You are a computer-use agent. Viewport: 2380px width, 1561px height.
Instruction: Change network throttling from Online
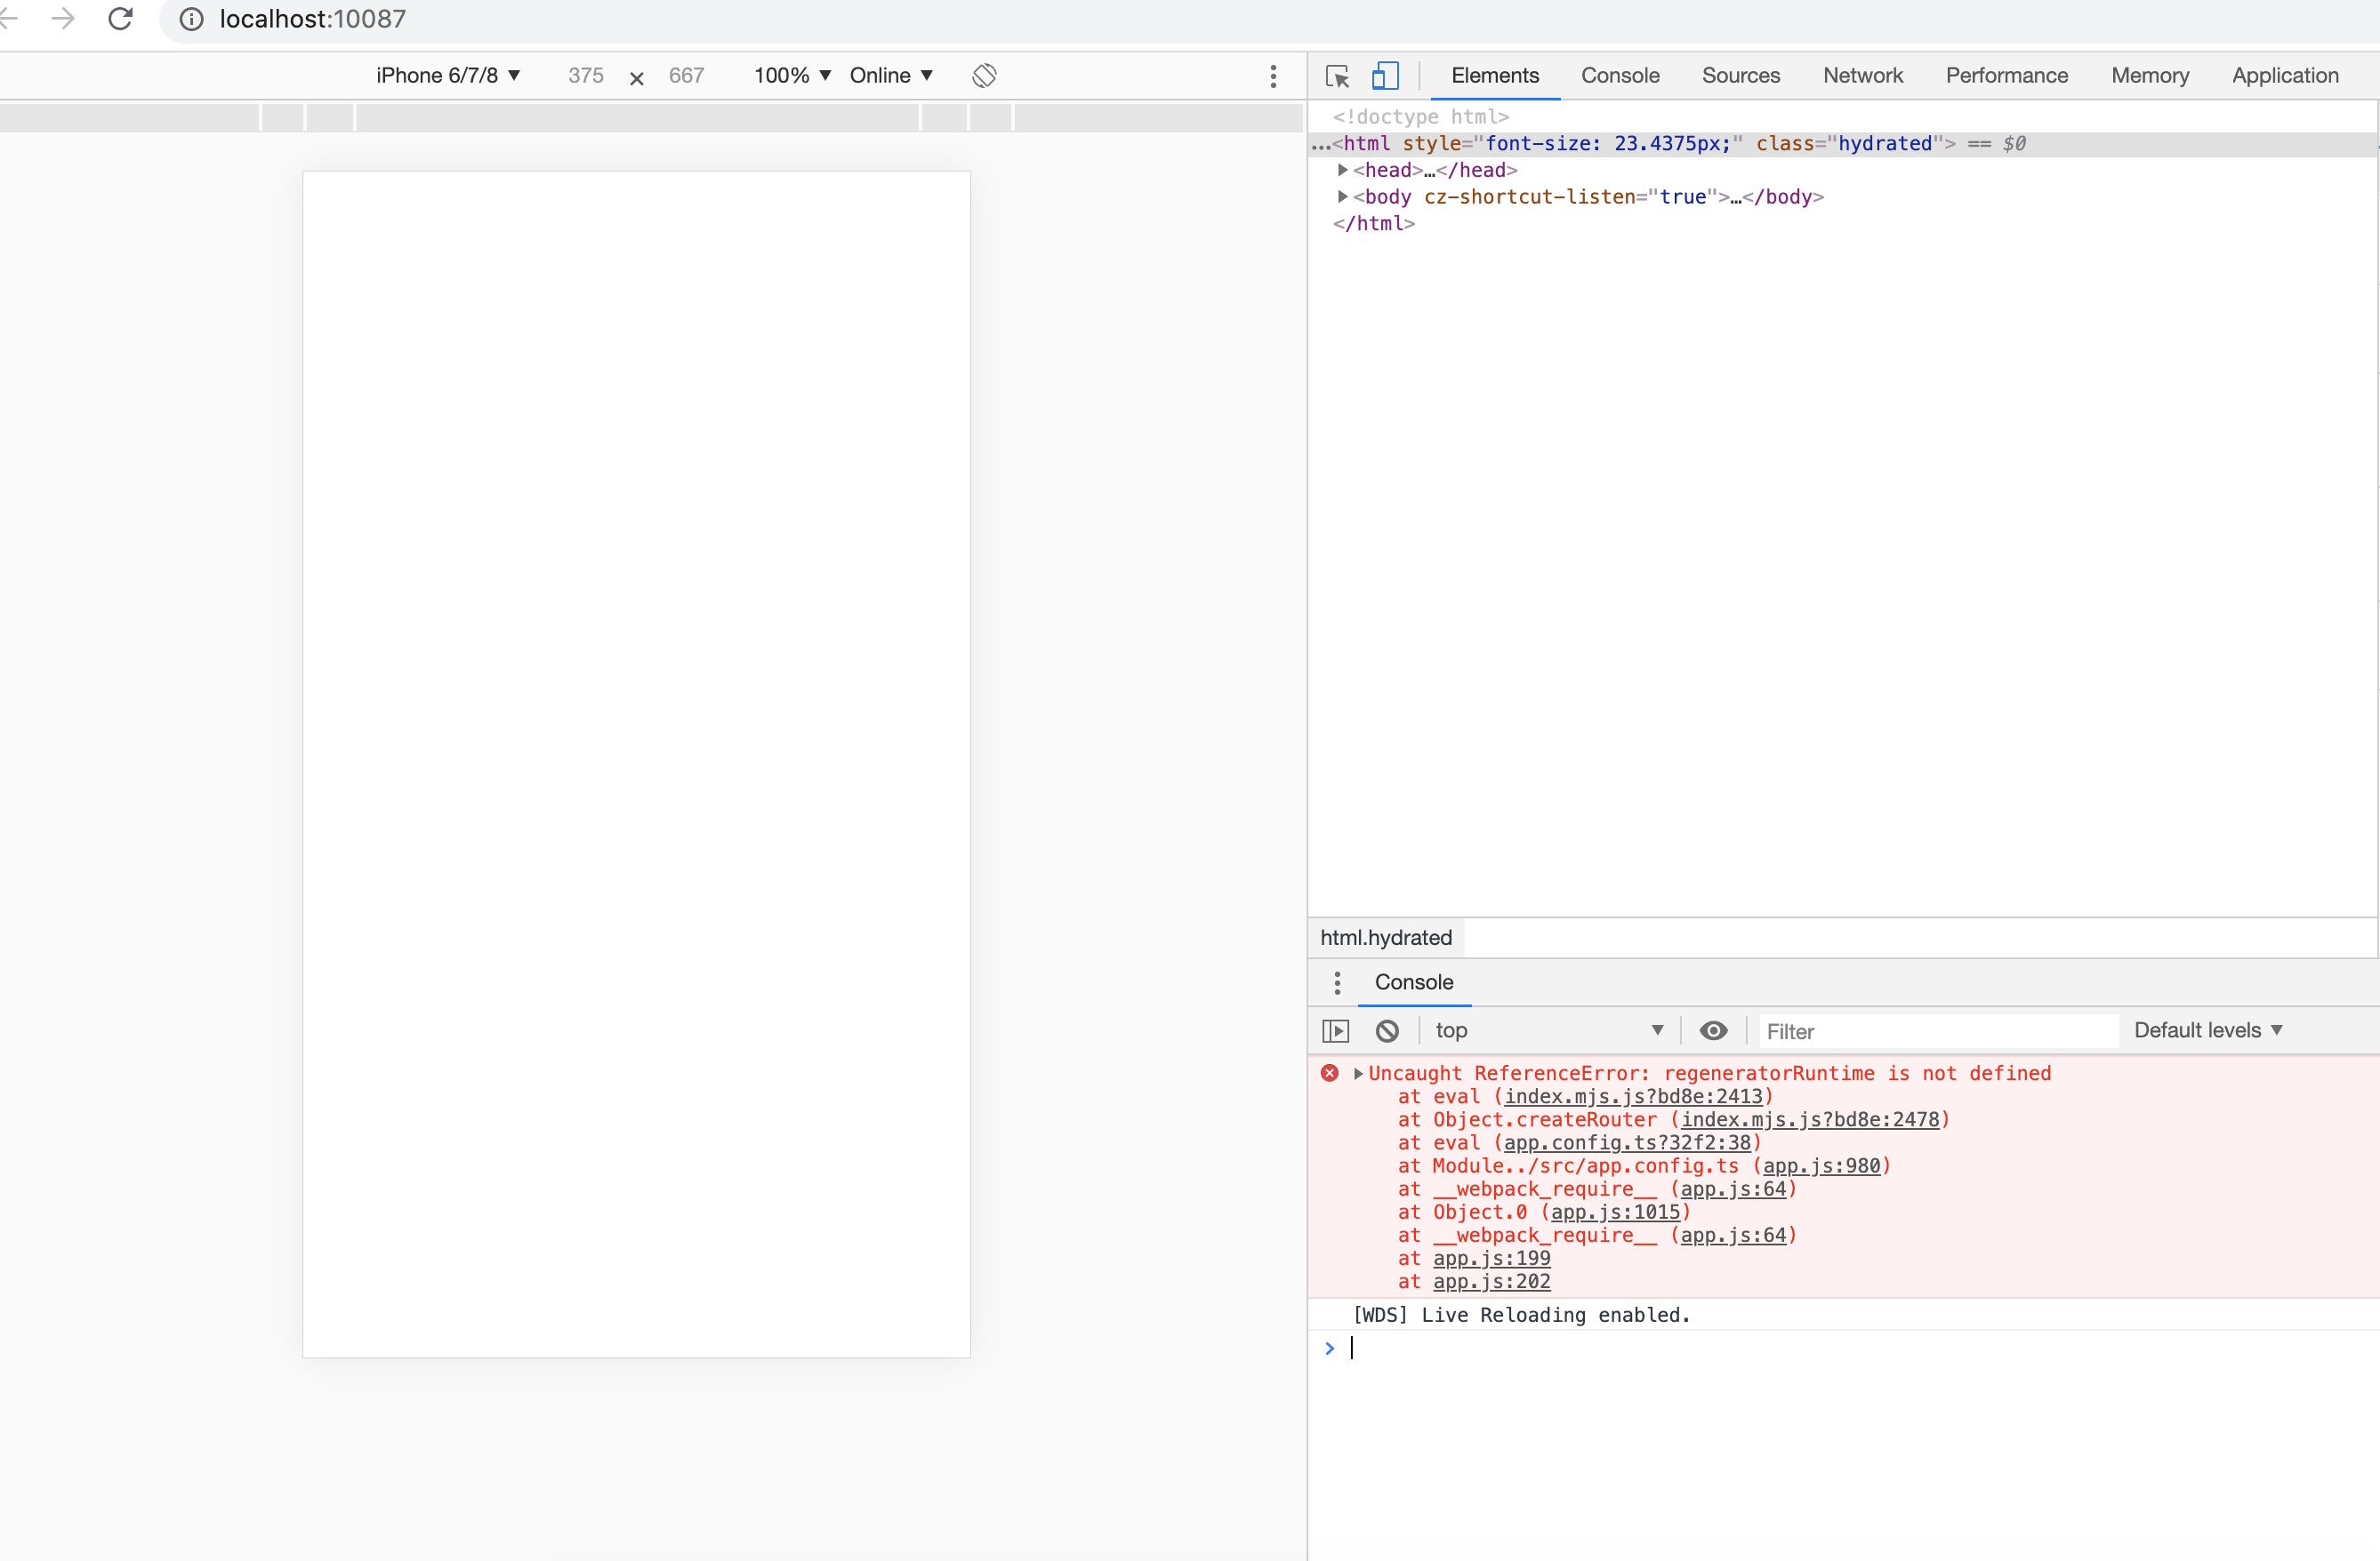click(x=889, y=75)
